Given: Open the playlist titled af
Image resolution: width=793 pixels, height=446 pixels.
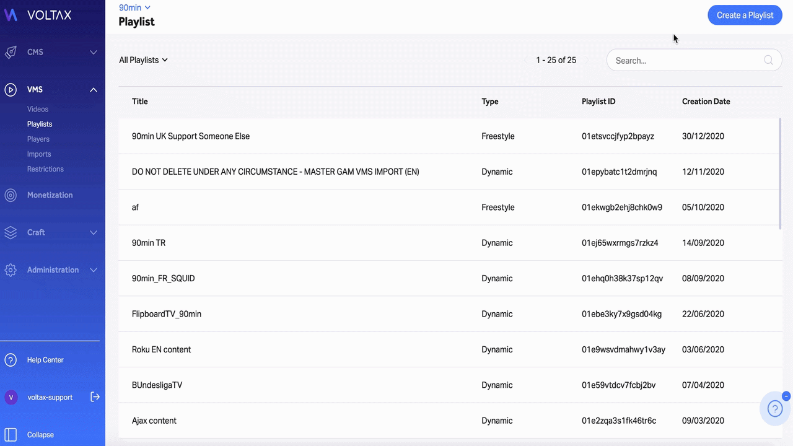Looking at the screenshot, I should [135, 208].
